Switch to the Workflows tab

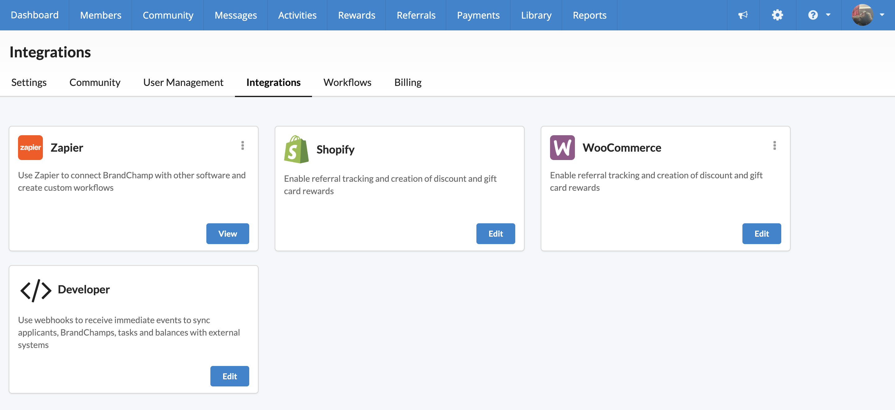point(347,82)
